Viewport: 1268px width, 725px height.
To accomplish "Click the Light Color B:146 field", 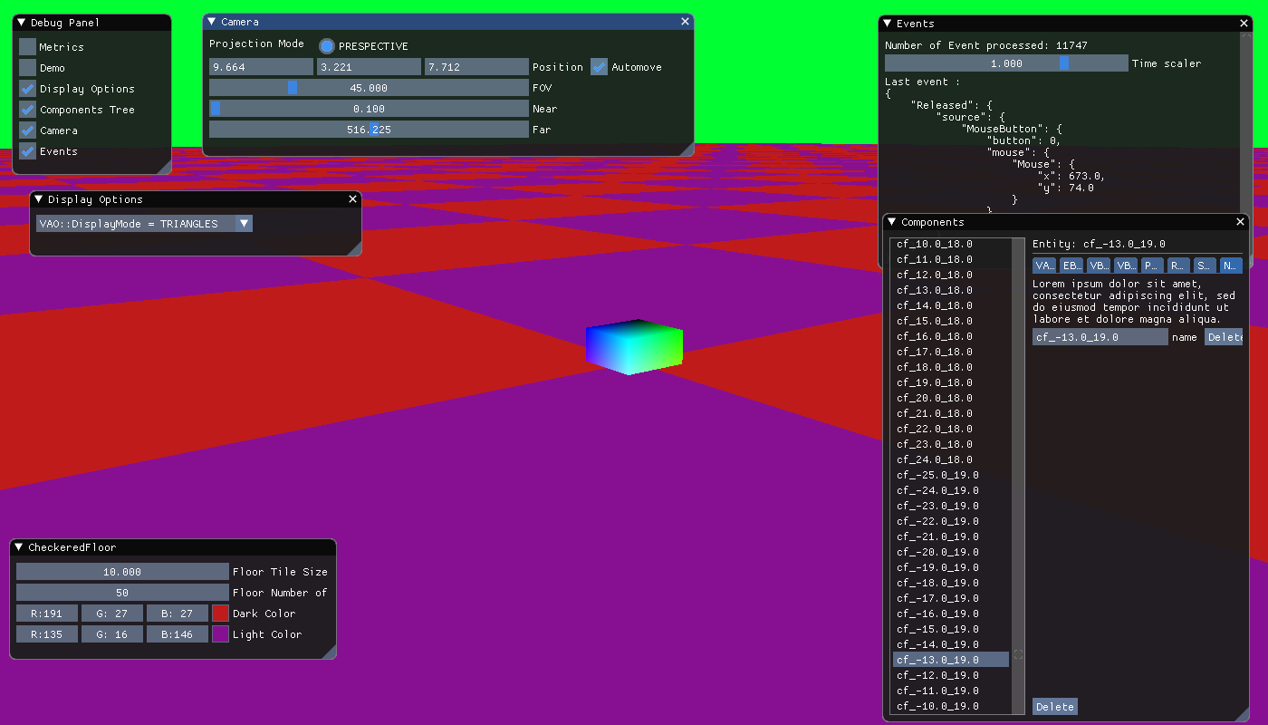I will pyautogui.click(x=178, y=634).
